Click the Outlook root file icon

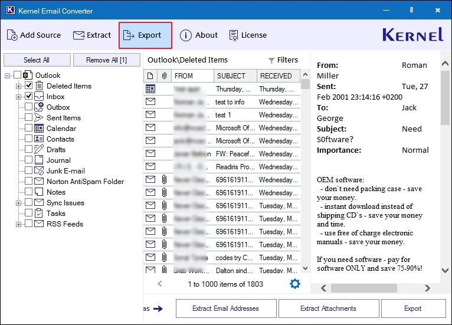pyautogui.click(x=28, y=75)
